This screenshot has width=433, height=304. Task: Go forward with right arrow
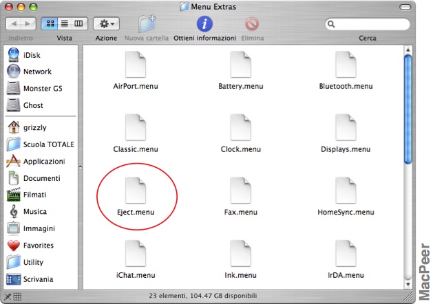28,23
